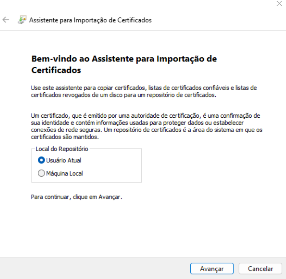The height and width of the screenshot is (279, 286).
Task: Click the paragraph starting 'Use este assistente'
Action: pos(144,92)
